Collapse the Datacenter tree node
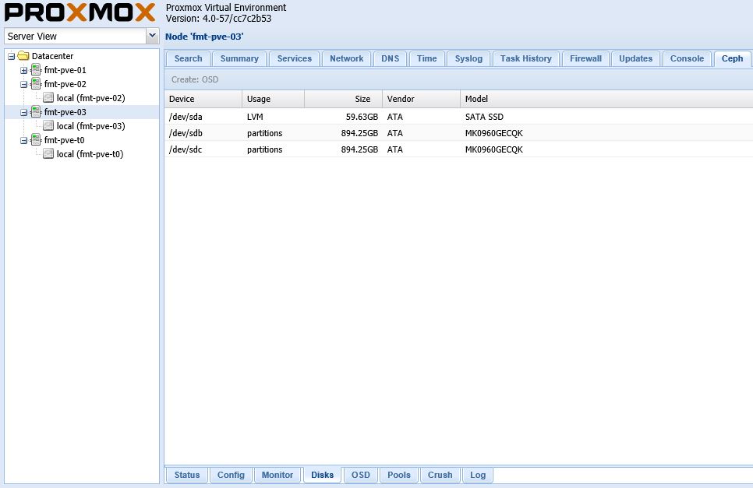 (x=11, y=57)
